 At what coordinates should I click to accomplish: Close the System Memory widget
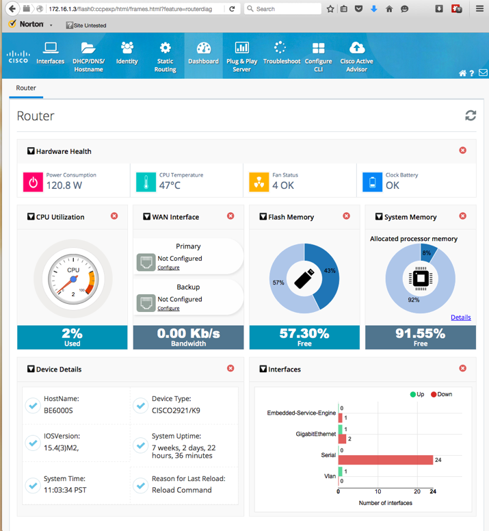[462, 216]
